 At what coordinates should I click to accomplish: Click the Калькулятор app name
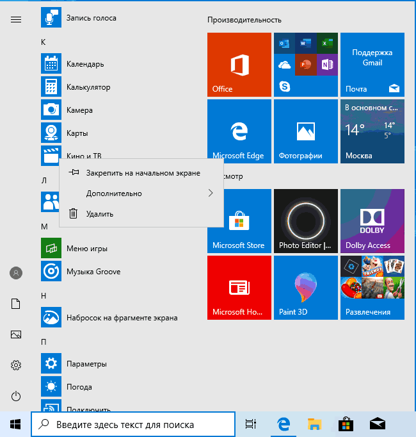coord(88,87)
